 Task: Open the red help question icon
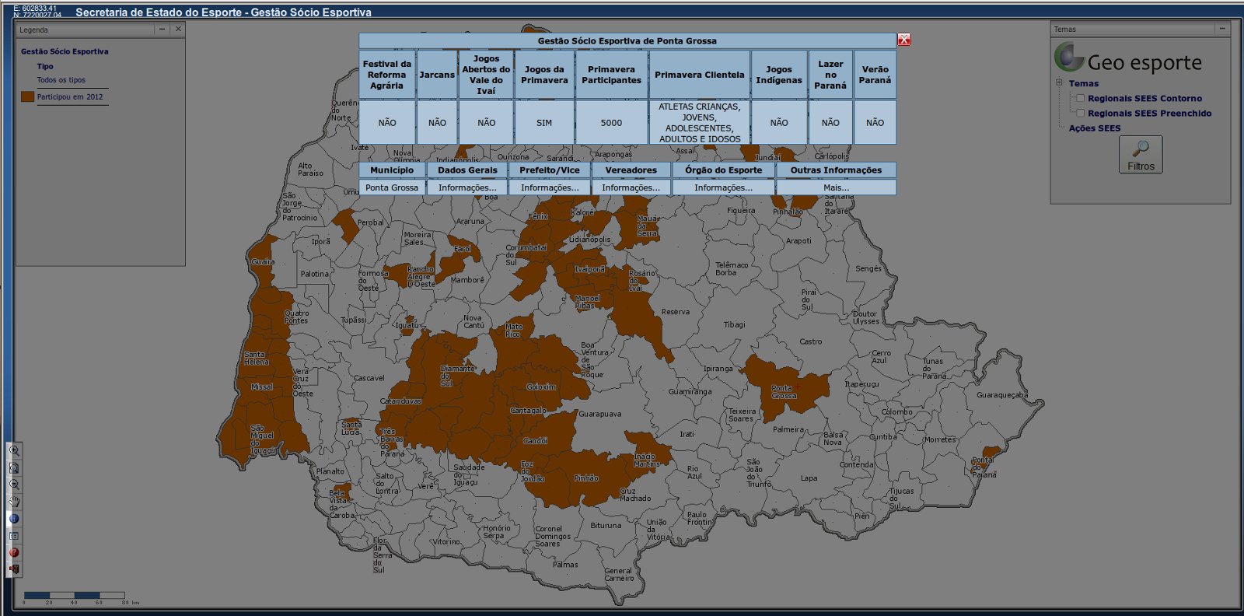point(14,553)
